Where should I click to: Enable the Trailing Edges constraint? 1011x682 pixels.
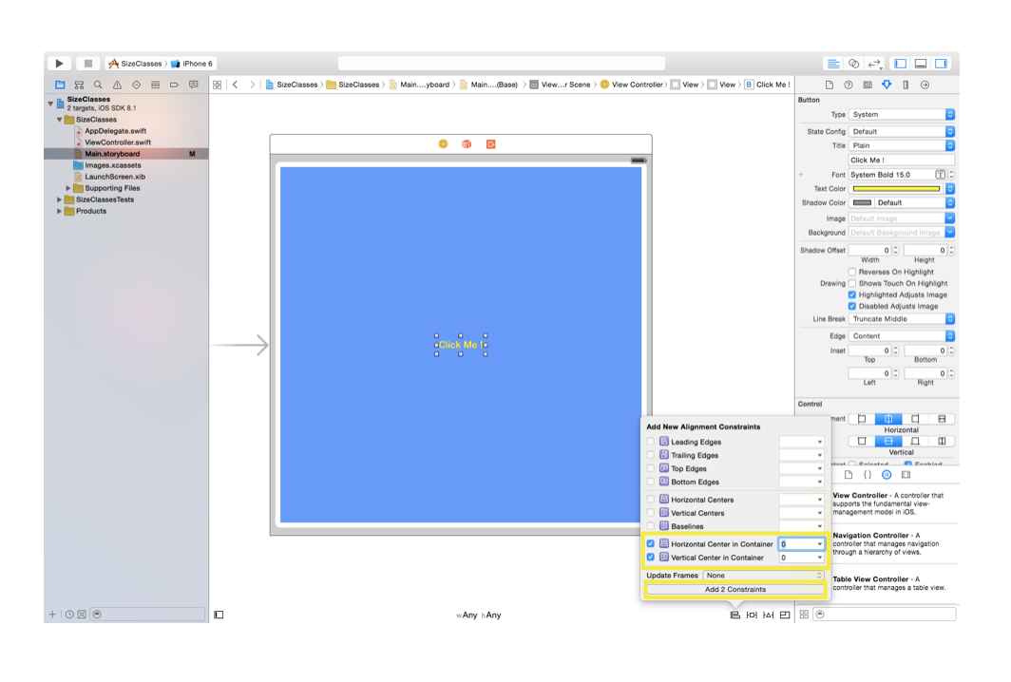click(651, 455)
